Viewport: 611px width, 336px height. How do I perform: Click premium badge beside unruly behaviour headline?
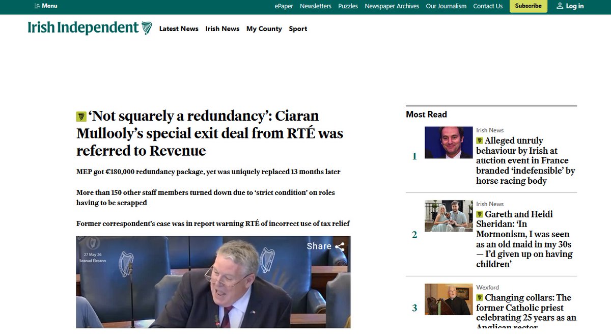[x=480, y=141]
